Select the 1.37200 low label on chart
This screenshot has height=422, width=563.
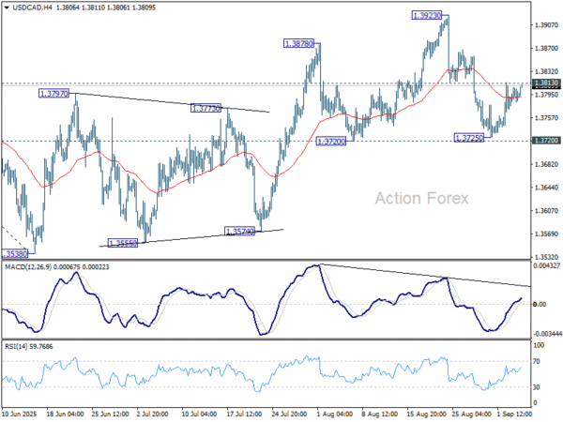pyautogui.click(x=331, y=142)
